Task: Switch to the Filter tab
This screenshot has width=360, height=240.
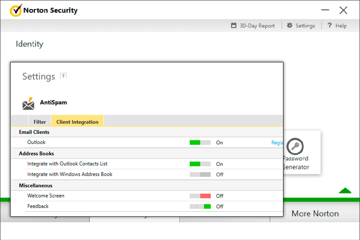Action: (40, 122)
